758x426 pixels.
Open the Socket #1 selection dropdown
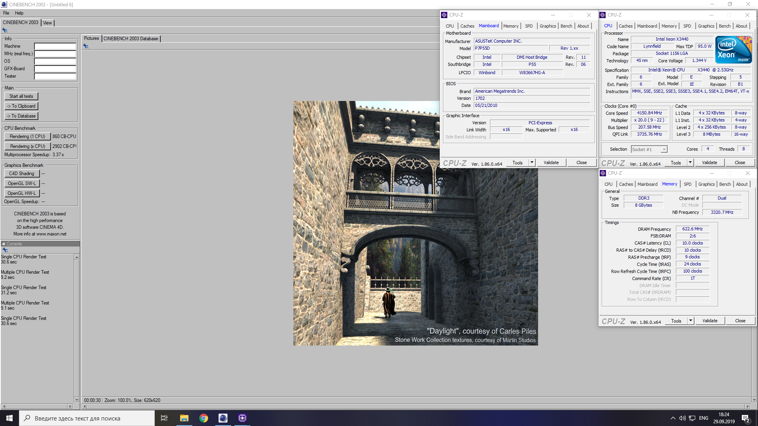point(649,149)
